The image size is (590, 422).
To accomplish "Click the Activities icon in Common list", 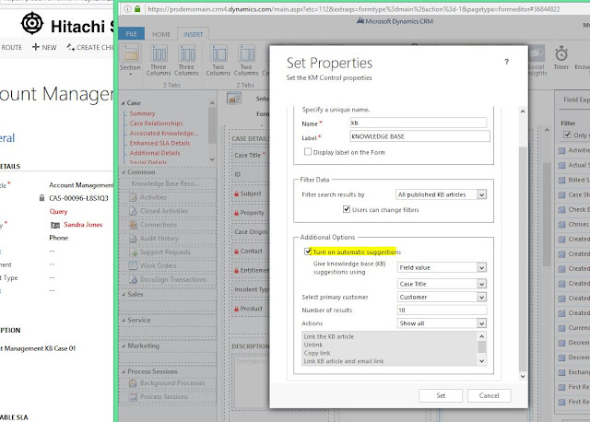I will coord(133,197).
